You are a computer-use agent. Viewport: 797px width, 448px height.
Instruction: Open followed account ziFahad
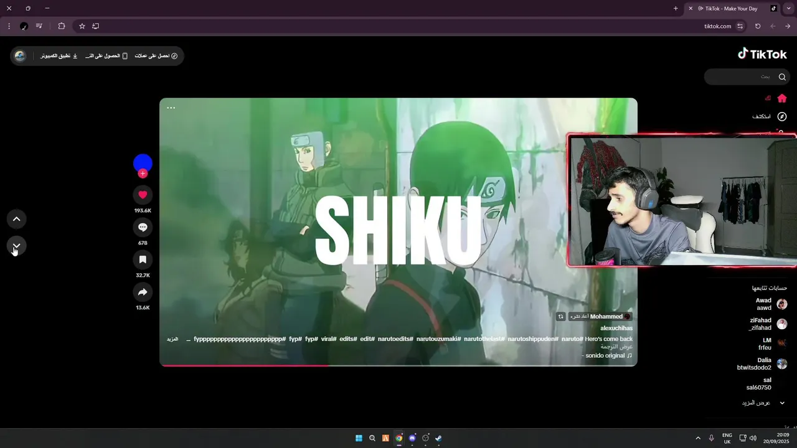(x=768, y=324)
